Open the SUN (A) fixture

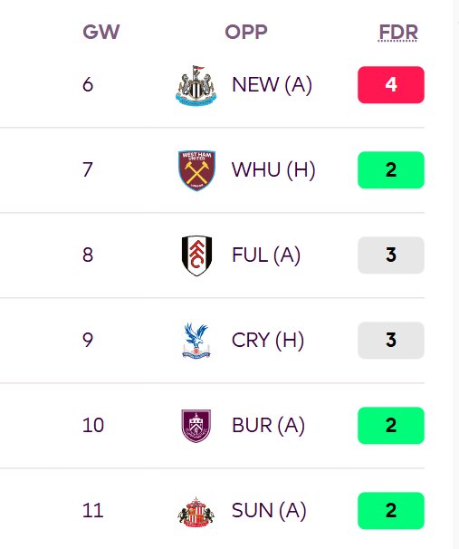coord(269,511)
